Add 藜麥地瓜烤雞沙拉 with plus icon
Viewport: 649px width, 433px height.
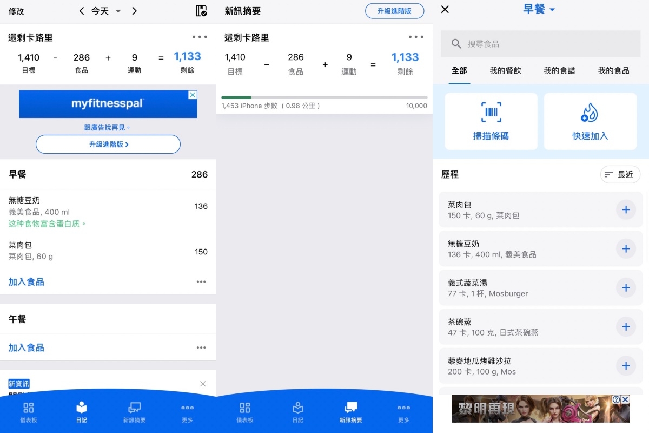tap(626, 365)
